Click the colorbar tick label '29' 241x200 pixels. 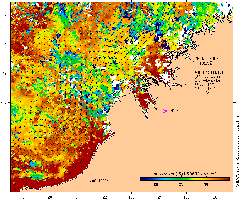181,184
